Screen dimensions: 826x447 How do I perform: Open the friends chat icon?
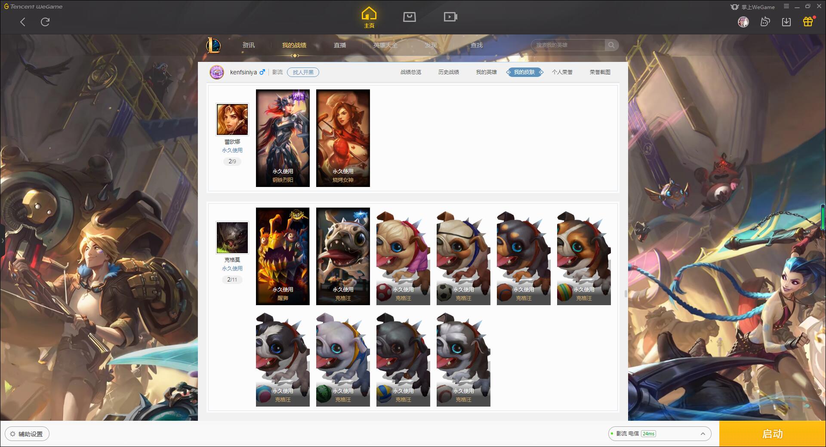coord(765,22)
